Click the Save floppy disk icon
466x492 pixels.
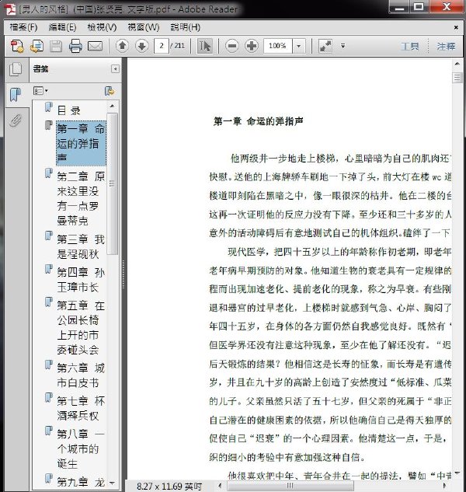56,46
